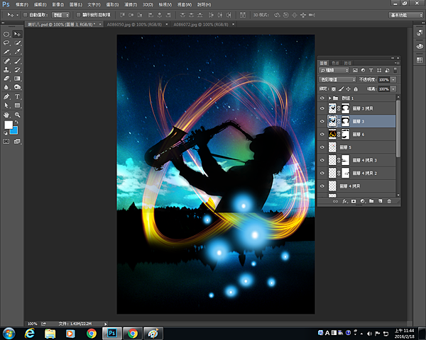The height and width of the screenshot is (340, 426).
Task: Check the show transform controls checkbox
Action: (78, 14)
